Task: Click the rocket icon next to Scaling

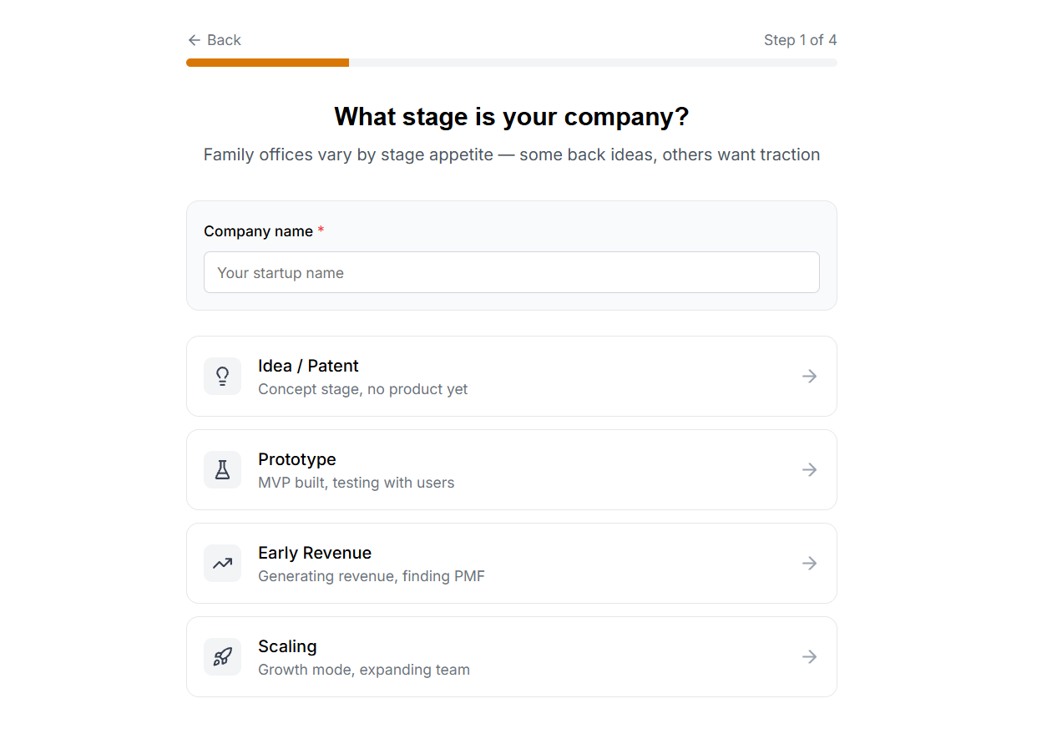Action: [222, 657]
